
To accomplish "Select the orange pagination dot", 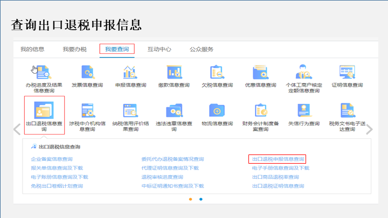I will click(x=191, y=199).
